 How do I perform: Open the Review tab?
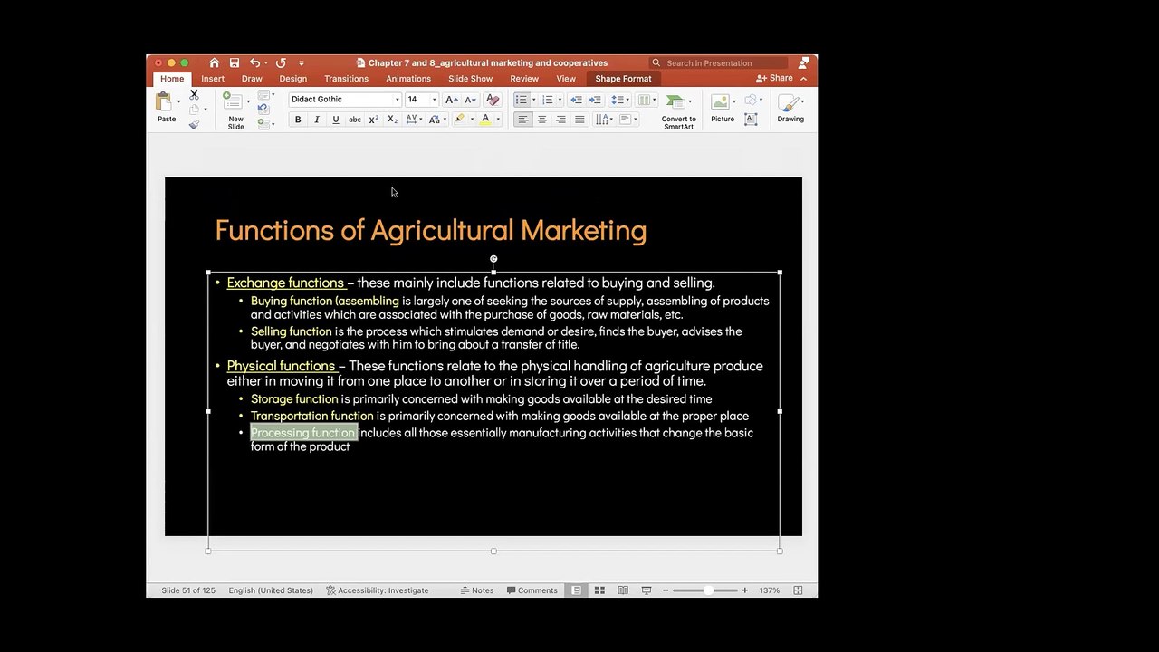[x=524, y=79]
